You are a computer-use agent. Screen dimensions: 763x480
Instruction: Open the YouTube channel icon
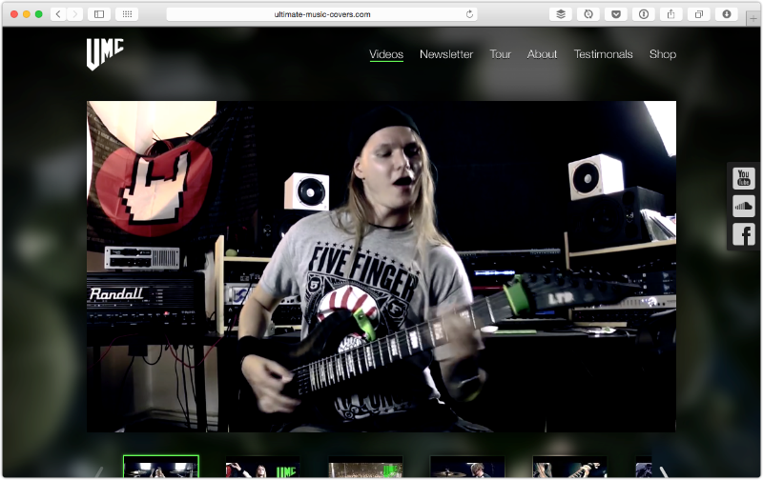[744, 178]
